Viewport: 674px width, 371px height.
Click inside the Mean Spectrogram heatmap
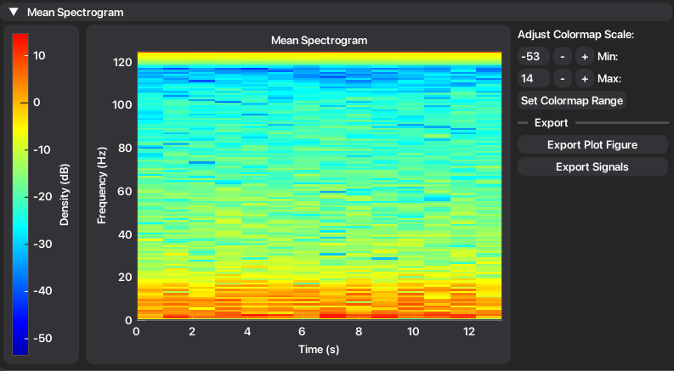(x=320, y=186)
